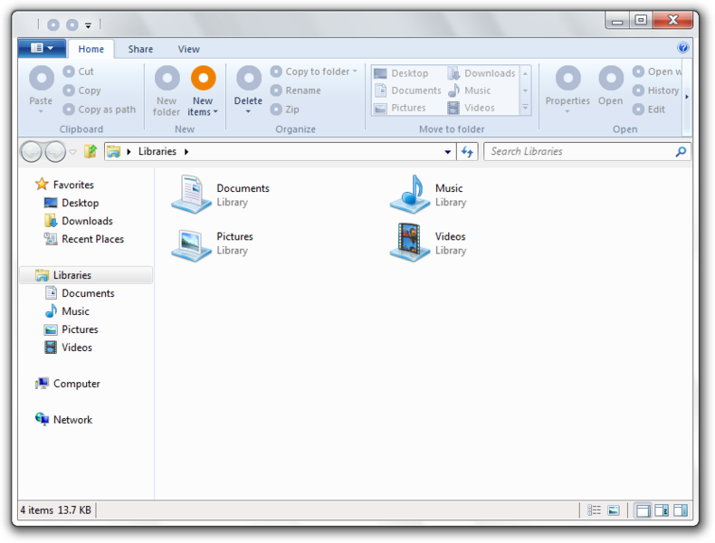Image resolution: width=715 pixels, height=543 pixels.
Task: Expand the Move to folder gallery
Action: (525, 108)
